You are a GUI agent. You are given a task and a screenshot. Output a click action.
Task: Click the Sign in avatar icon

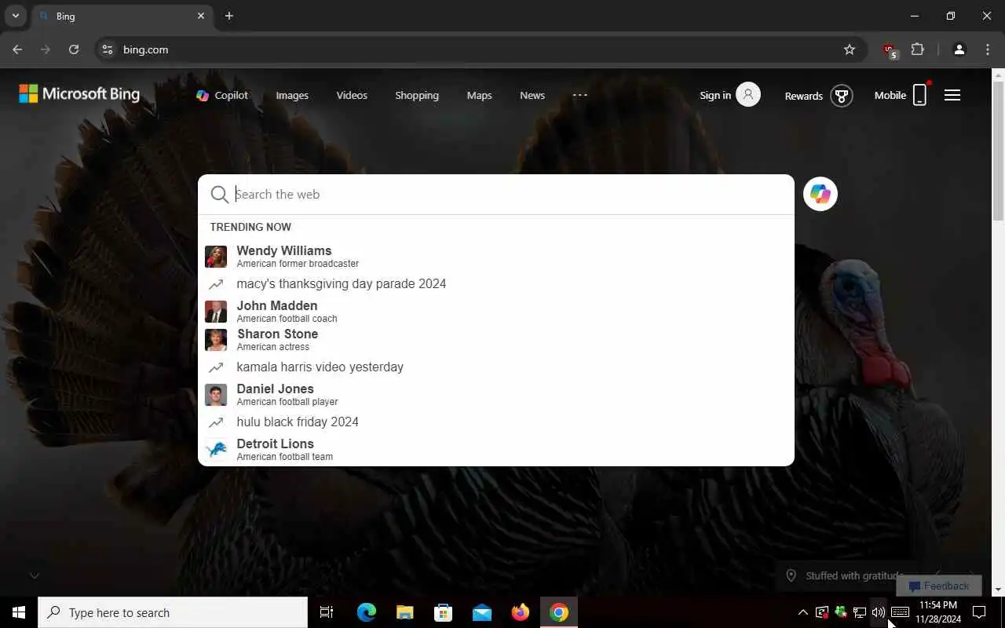(748, 95)
